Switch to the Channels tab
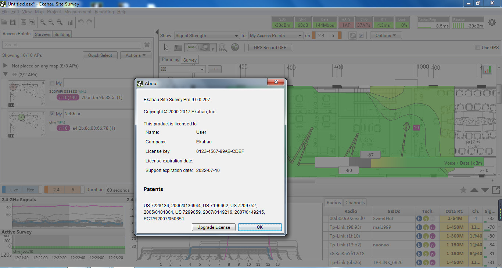502x268 pixels. point(355,202)
